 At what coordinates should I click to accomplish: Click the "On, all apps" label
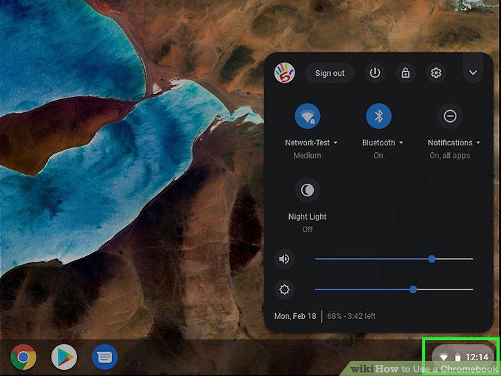(449, 156)
